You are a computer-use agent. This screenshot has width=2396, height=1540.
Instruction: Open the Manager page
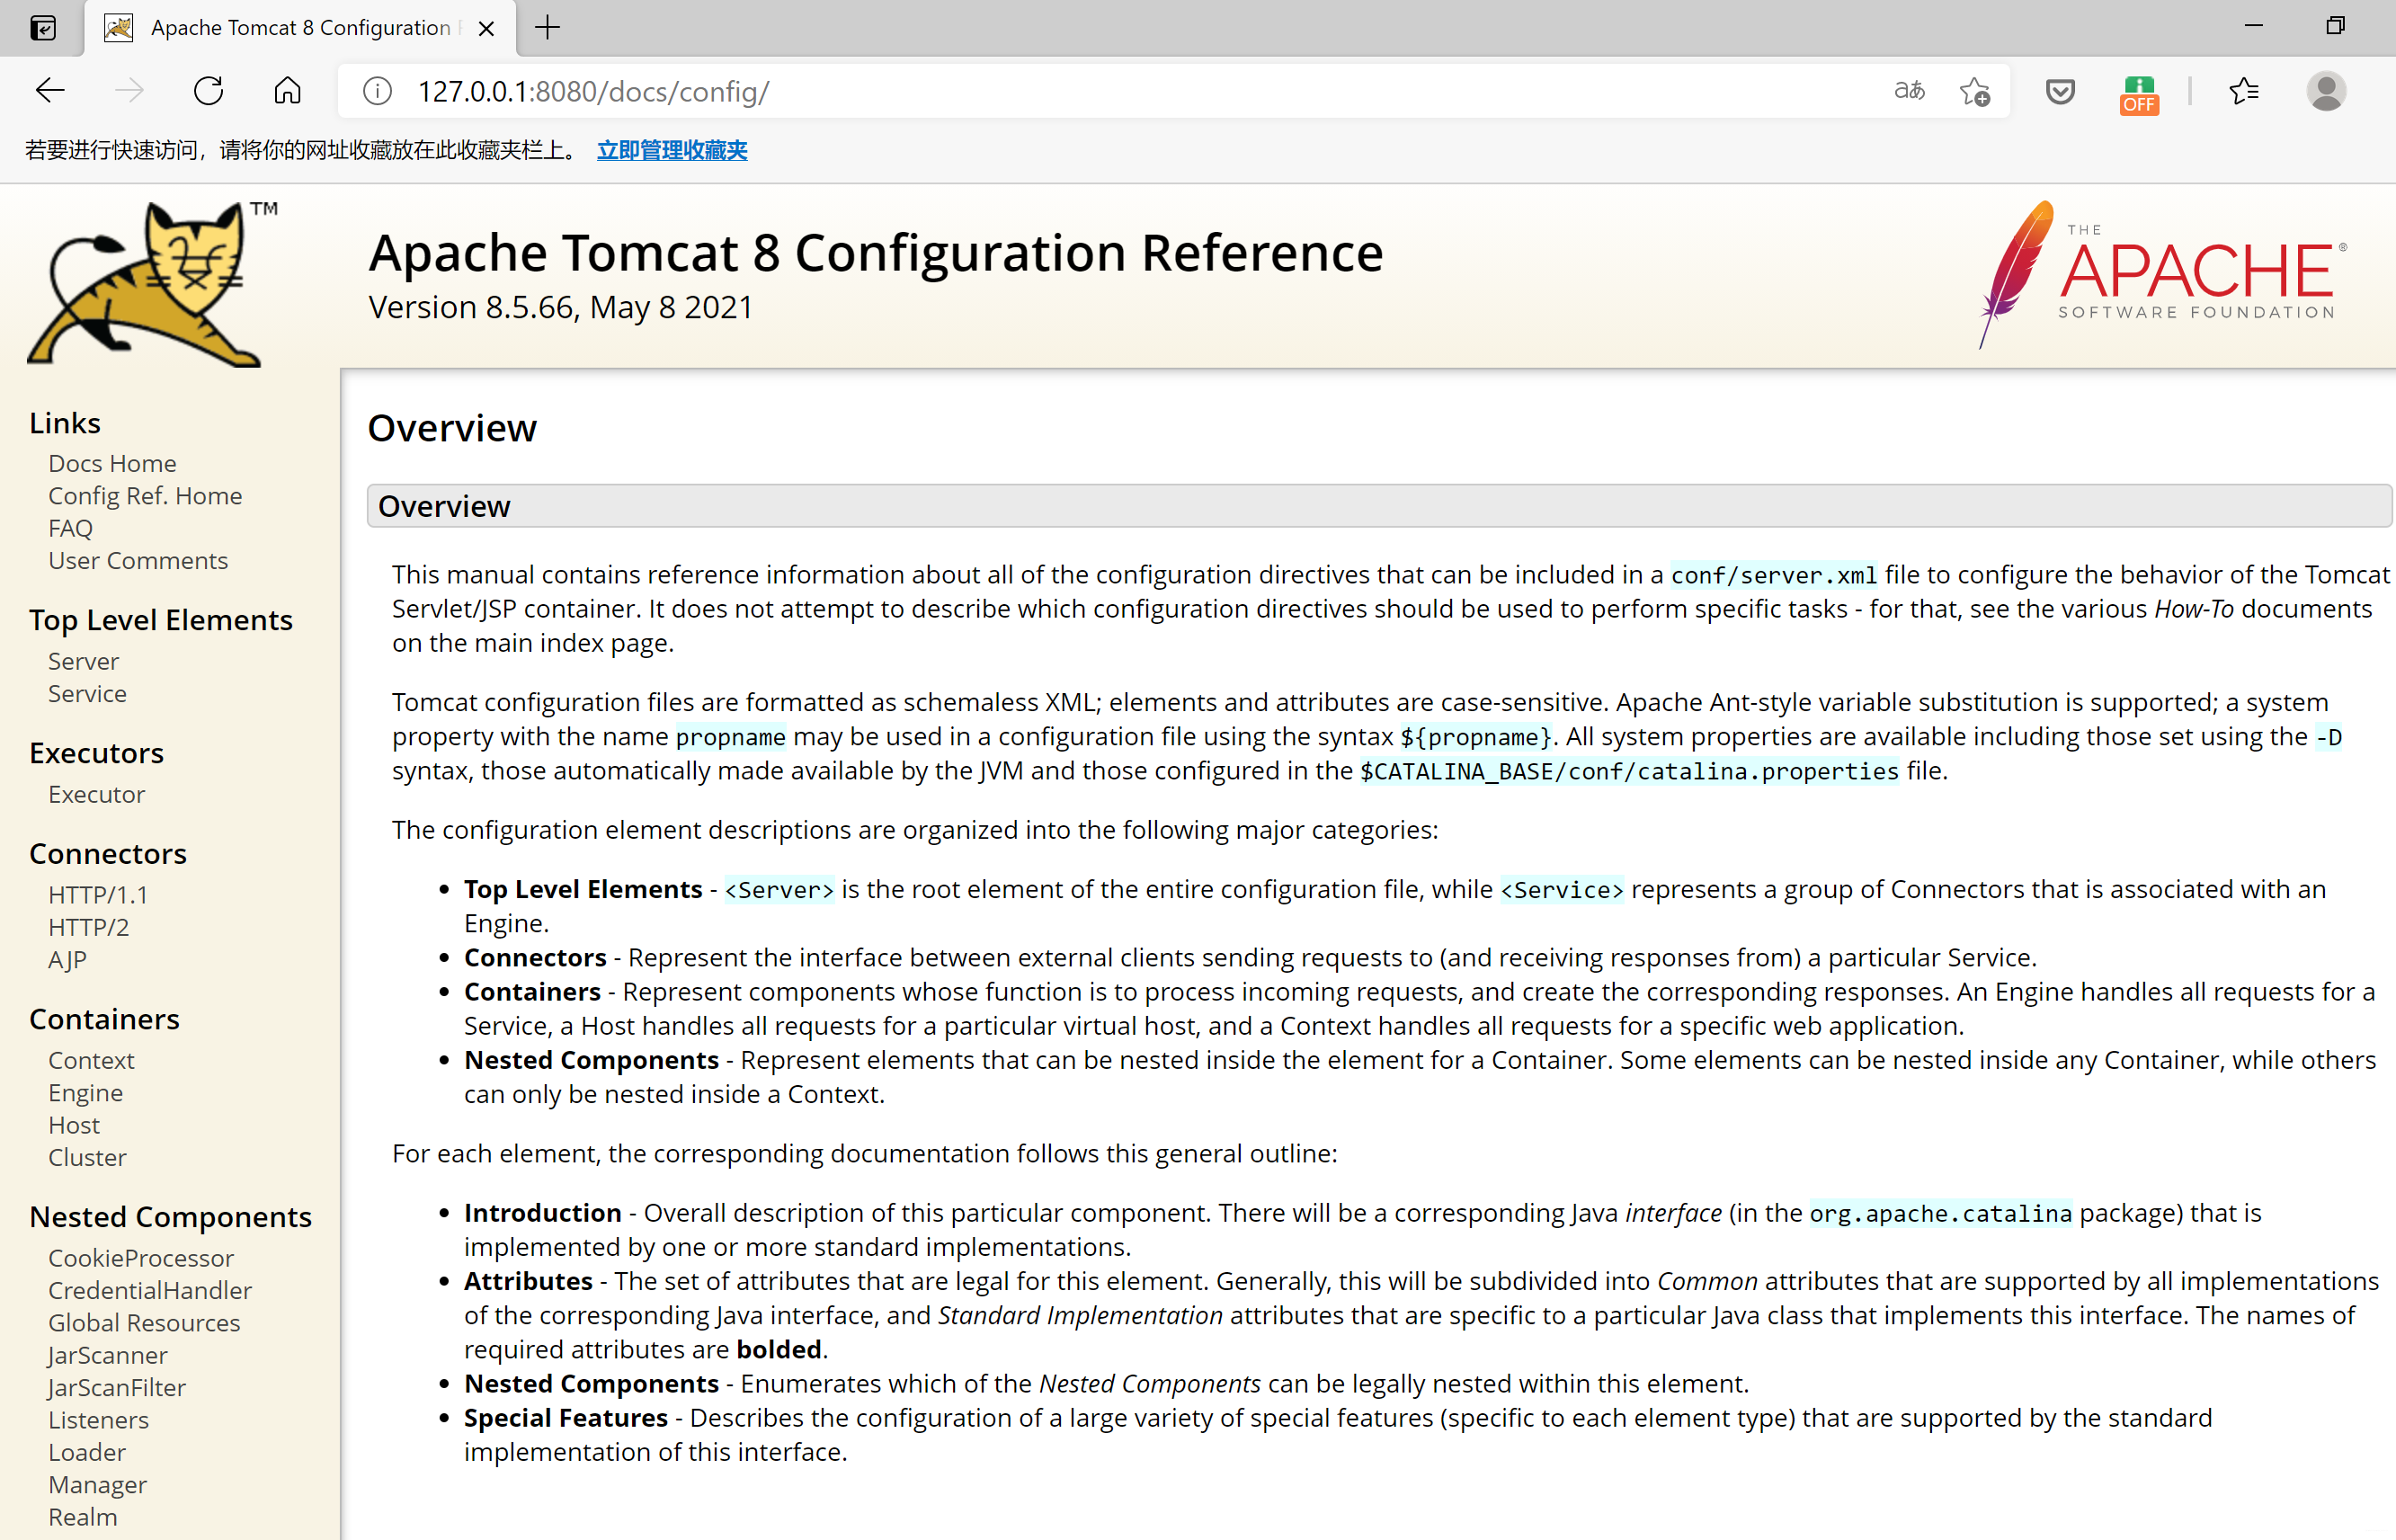[97, 1484]
